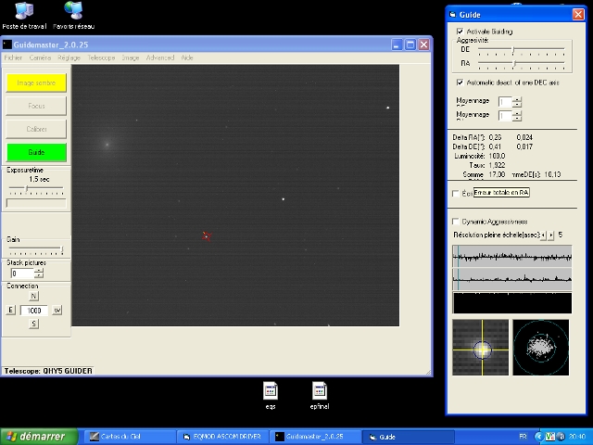Click the circular error scatter plot
This screenshot has height=445, width=593.
[541, 348]
